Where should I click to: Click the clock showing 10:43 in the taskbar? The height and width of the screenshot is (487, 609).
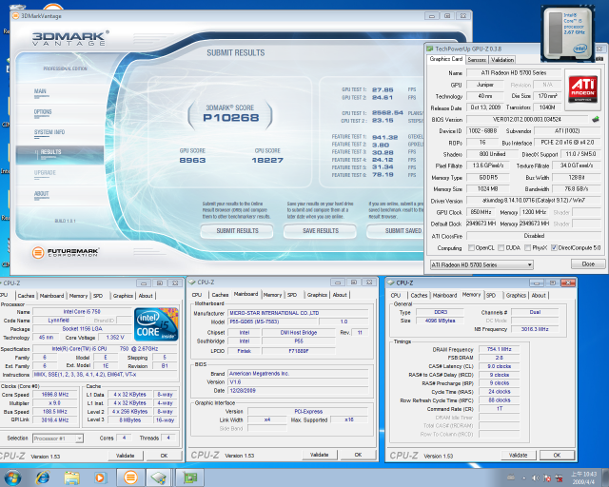point(583,477)
